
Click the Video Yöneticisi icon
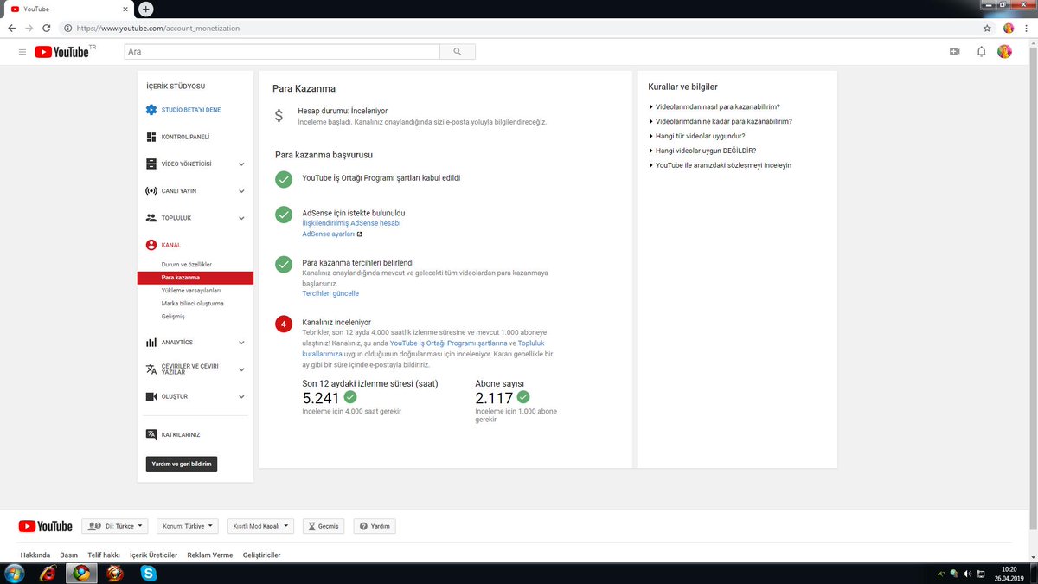click(x=151, y=164)
